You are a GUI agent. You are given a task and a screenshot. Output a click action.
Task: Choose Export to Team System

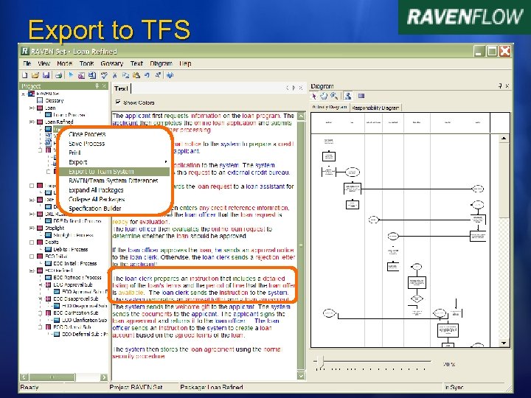[x=114, y=172]
